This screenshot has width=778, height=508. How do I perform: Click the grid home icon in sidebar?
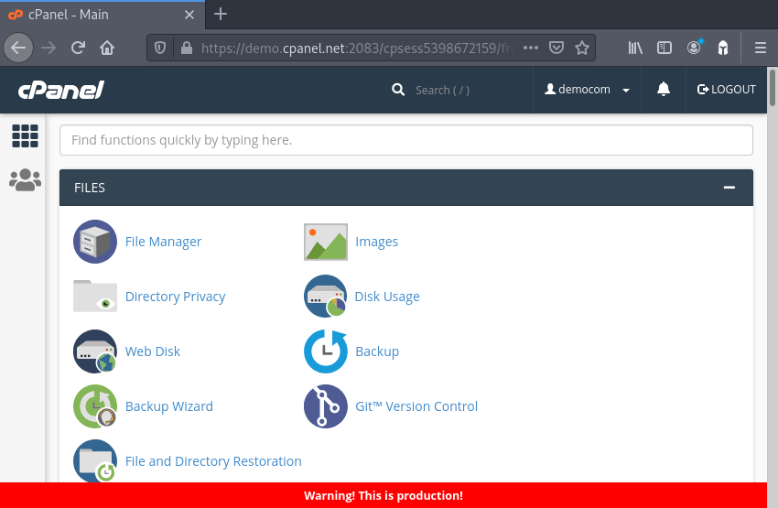pos(25,136)
